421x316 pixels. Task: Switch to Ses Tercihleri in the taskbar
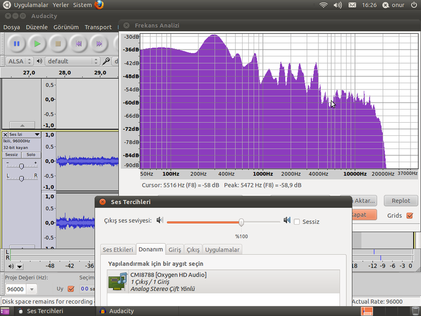45,311
